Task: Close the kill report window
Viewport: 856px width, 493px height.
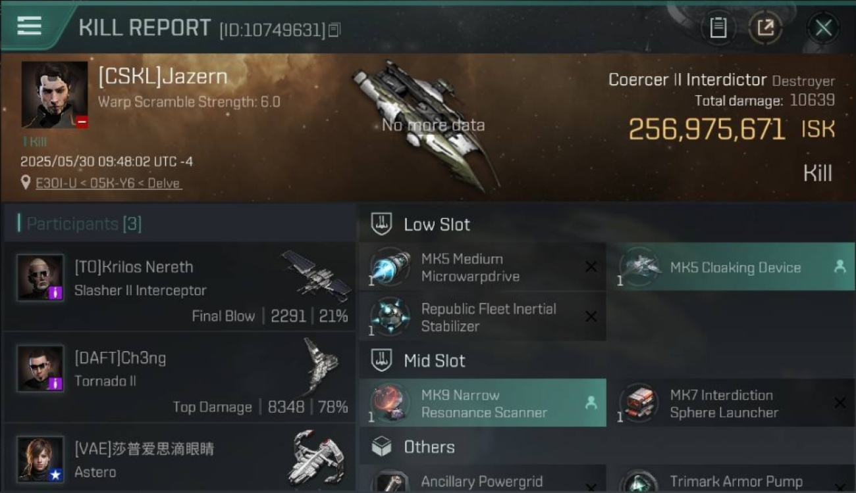Action: point(823,28)
